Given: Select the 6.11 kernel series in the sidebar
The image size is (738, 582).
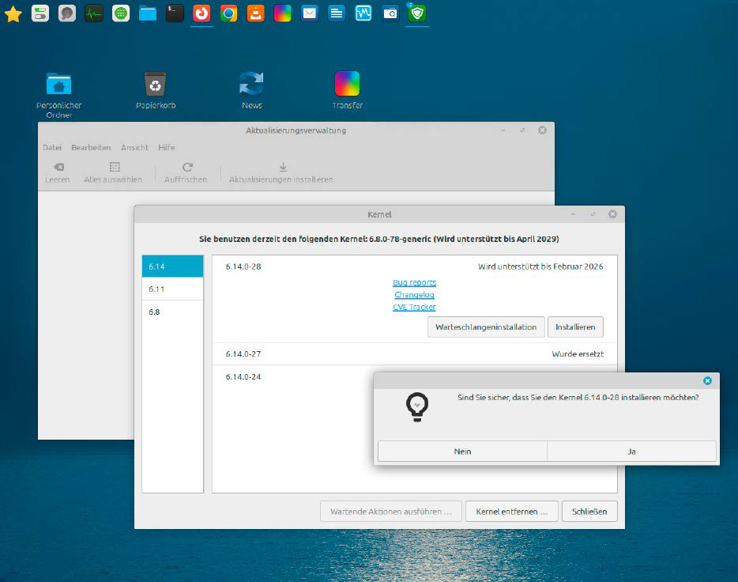Looking at the screenshot, I should pos(172,289).
